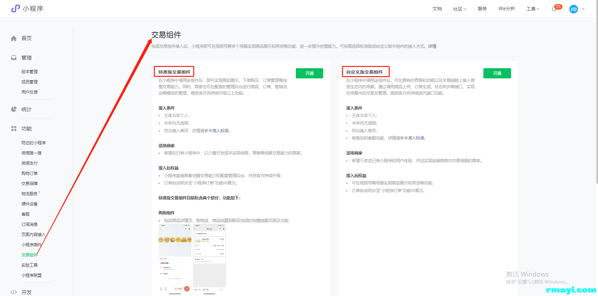
Task: Open the account dropdown chevron
Action: point(583,9)
